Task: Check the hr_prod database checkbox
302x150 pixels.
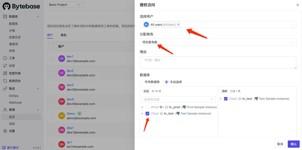Action: coord(147,107)
